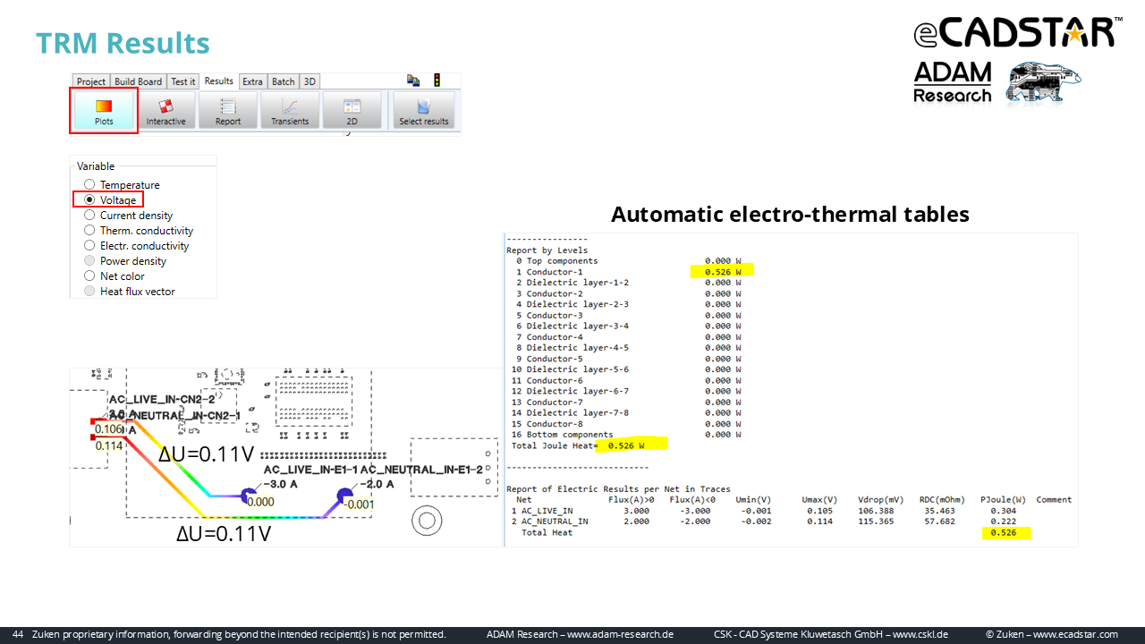Click the highlighted 0.526 W Conductor-1 value
Image resolution: width=1145 pixels, height=644 pixels.
click(723, 271)
